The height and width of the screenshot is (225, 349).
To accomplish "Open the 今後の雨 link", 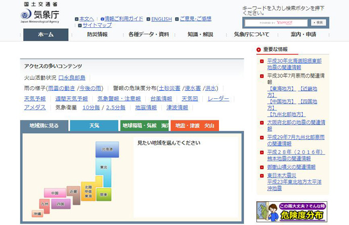I will pyautogui.click(x=90, y=88).
